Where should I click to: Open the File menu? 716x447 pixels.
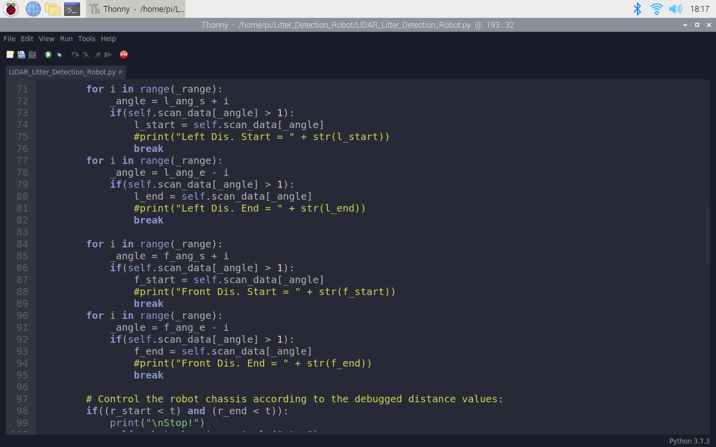pos(9,39)
